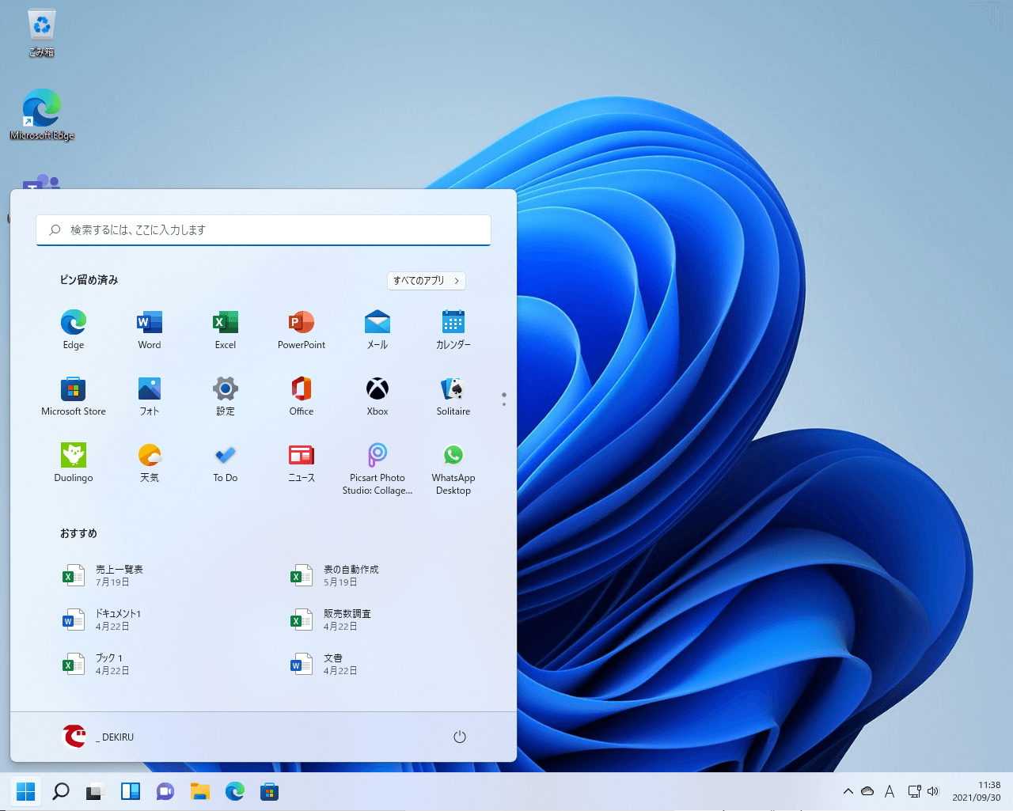The width and height of the screenshot is (1013, 811).
Task: Open Edge from pinned apps
Action: pyautogui.click(x=74, y=329)
